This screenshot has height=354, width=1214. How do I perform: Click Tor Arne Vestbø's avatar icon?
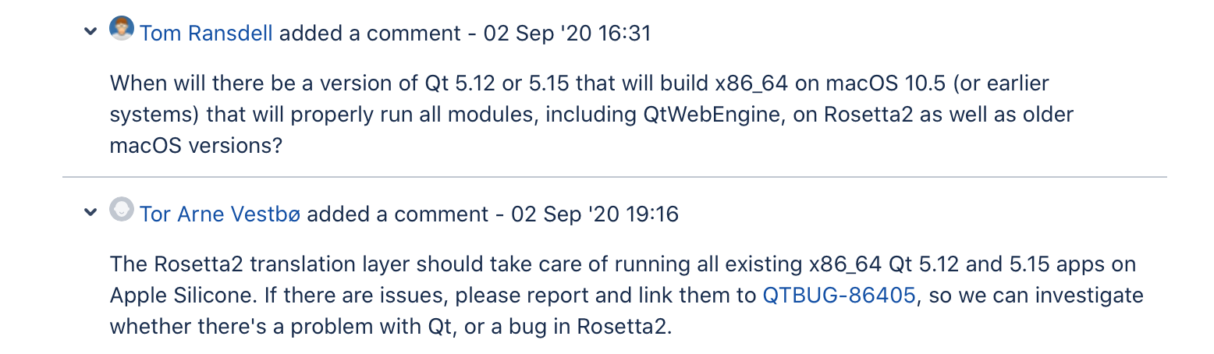(x=122, y=209)
